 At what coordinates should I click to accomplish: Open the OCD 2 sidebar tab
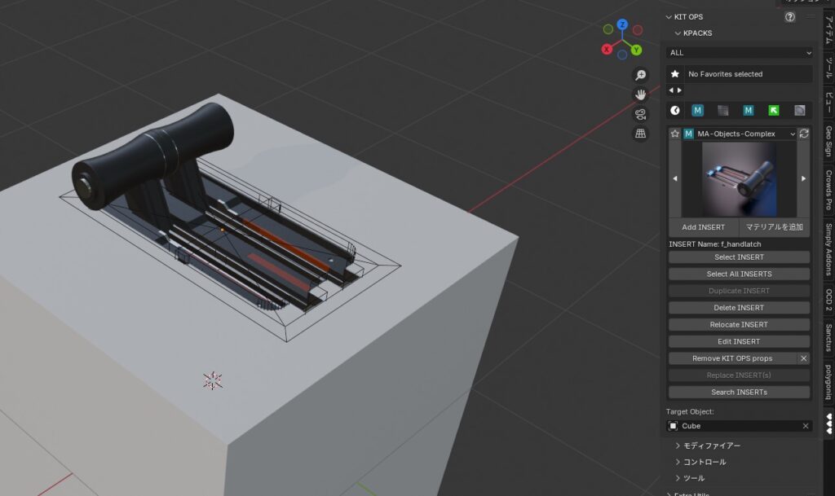coord(828,299)
